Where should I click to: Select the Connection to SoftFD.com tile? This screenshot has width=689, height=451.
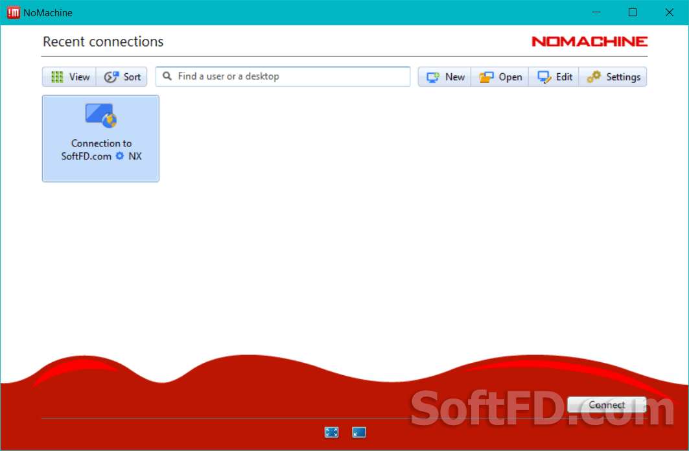(100, 138)
